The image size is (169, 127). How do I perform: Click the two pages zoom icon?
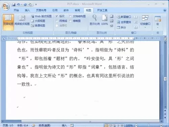click(x=112, y=21)
